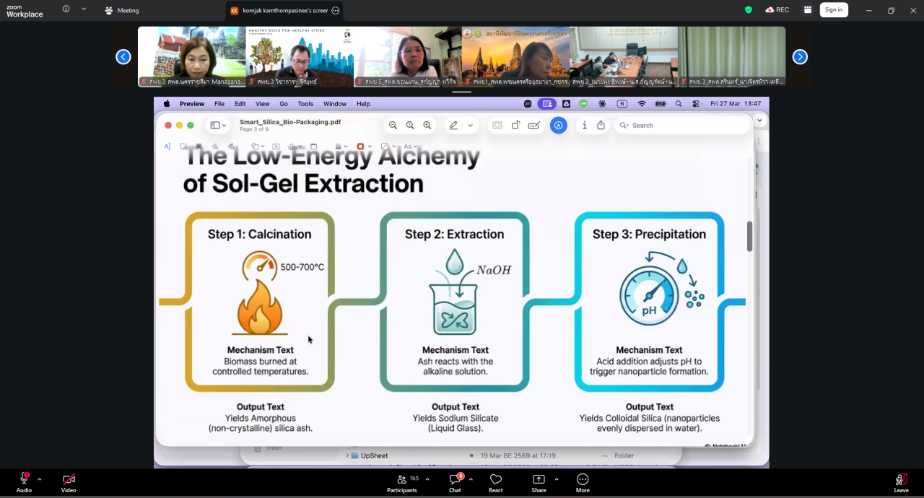The height and width of the screenshot is (498, 924).
Task: Unmute the microphone with the Audio button
Action: click(x=24, y=481)
